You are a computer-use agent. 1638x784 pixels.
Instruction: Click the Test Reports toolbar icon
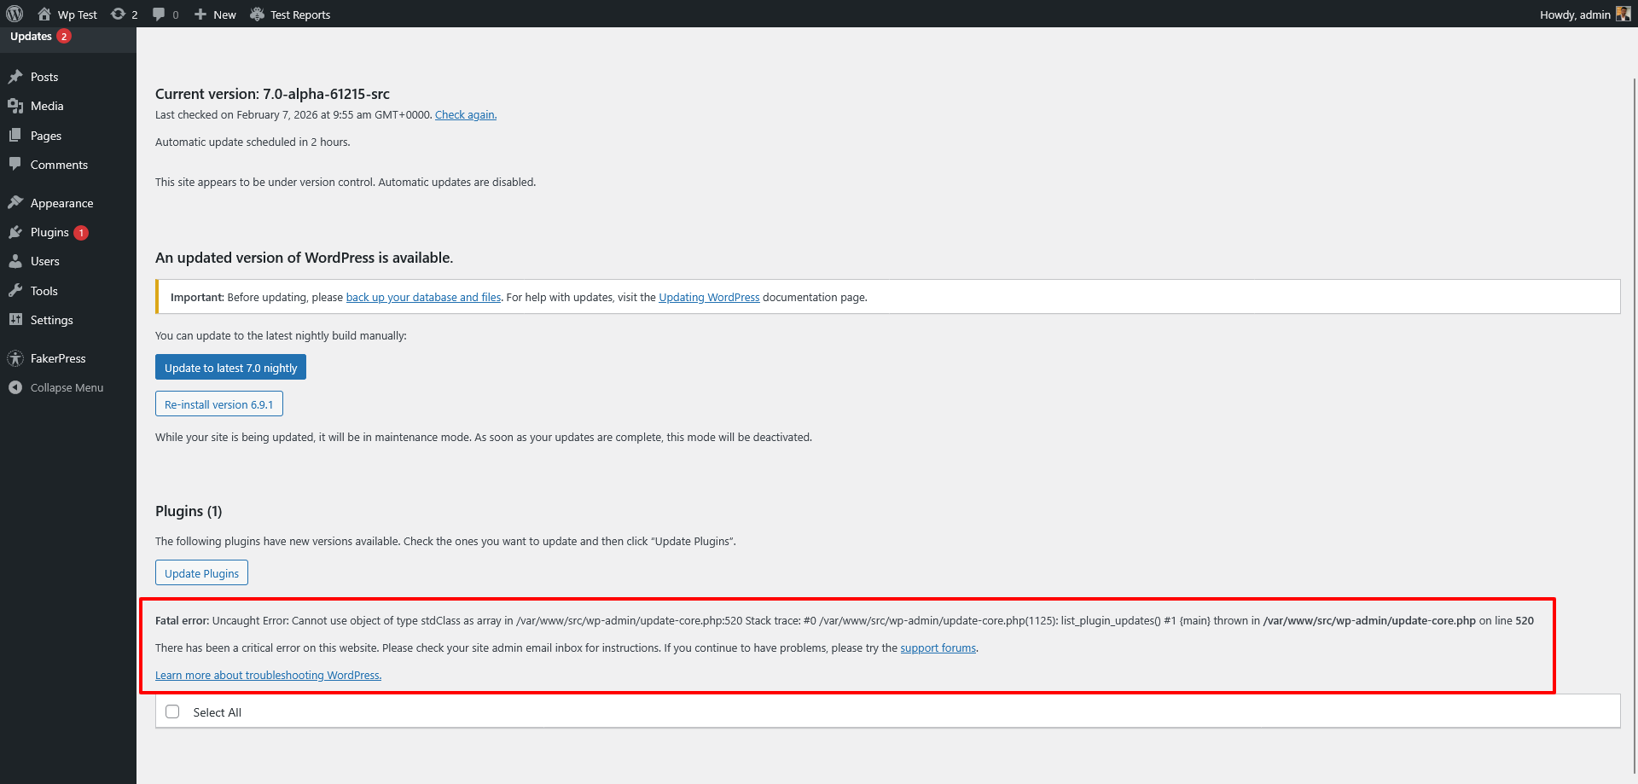click(x=257, y=14)
